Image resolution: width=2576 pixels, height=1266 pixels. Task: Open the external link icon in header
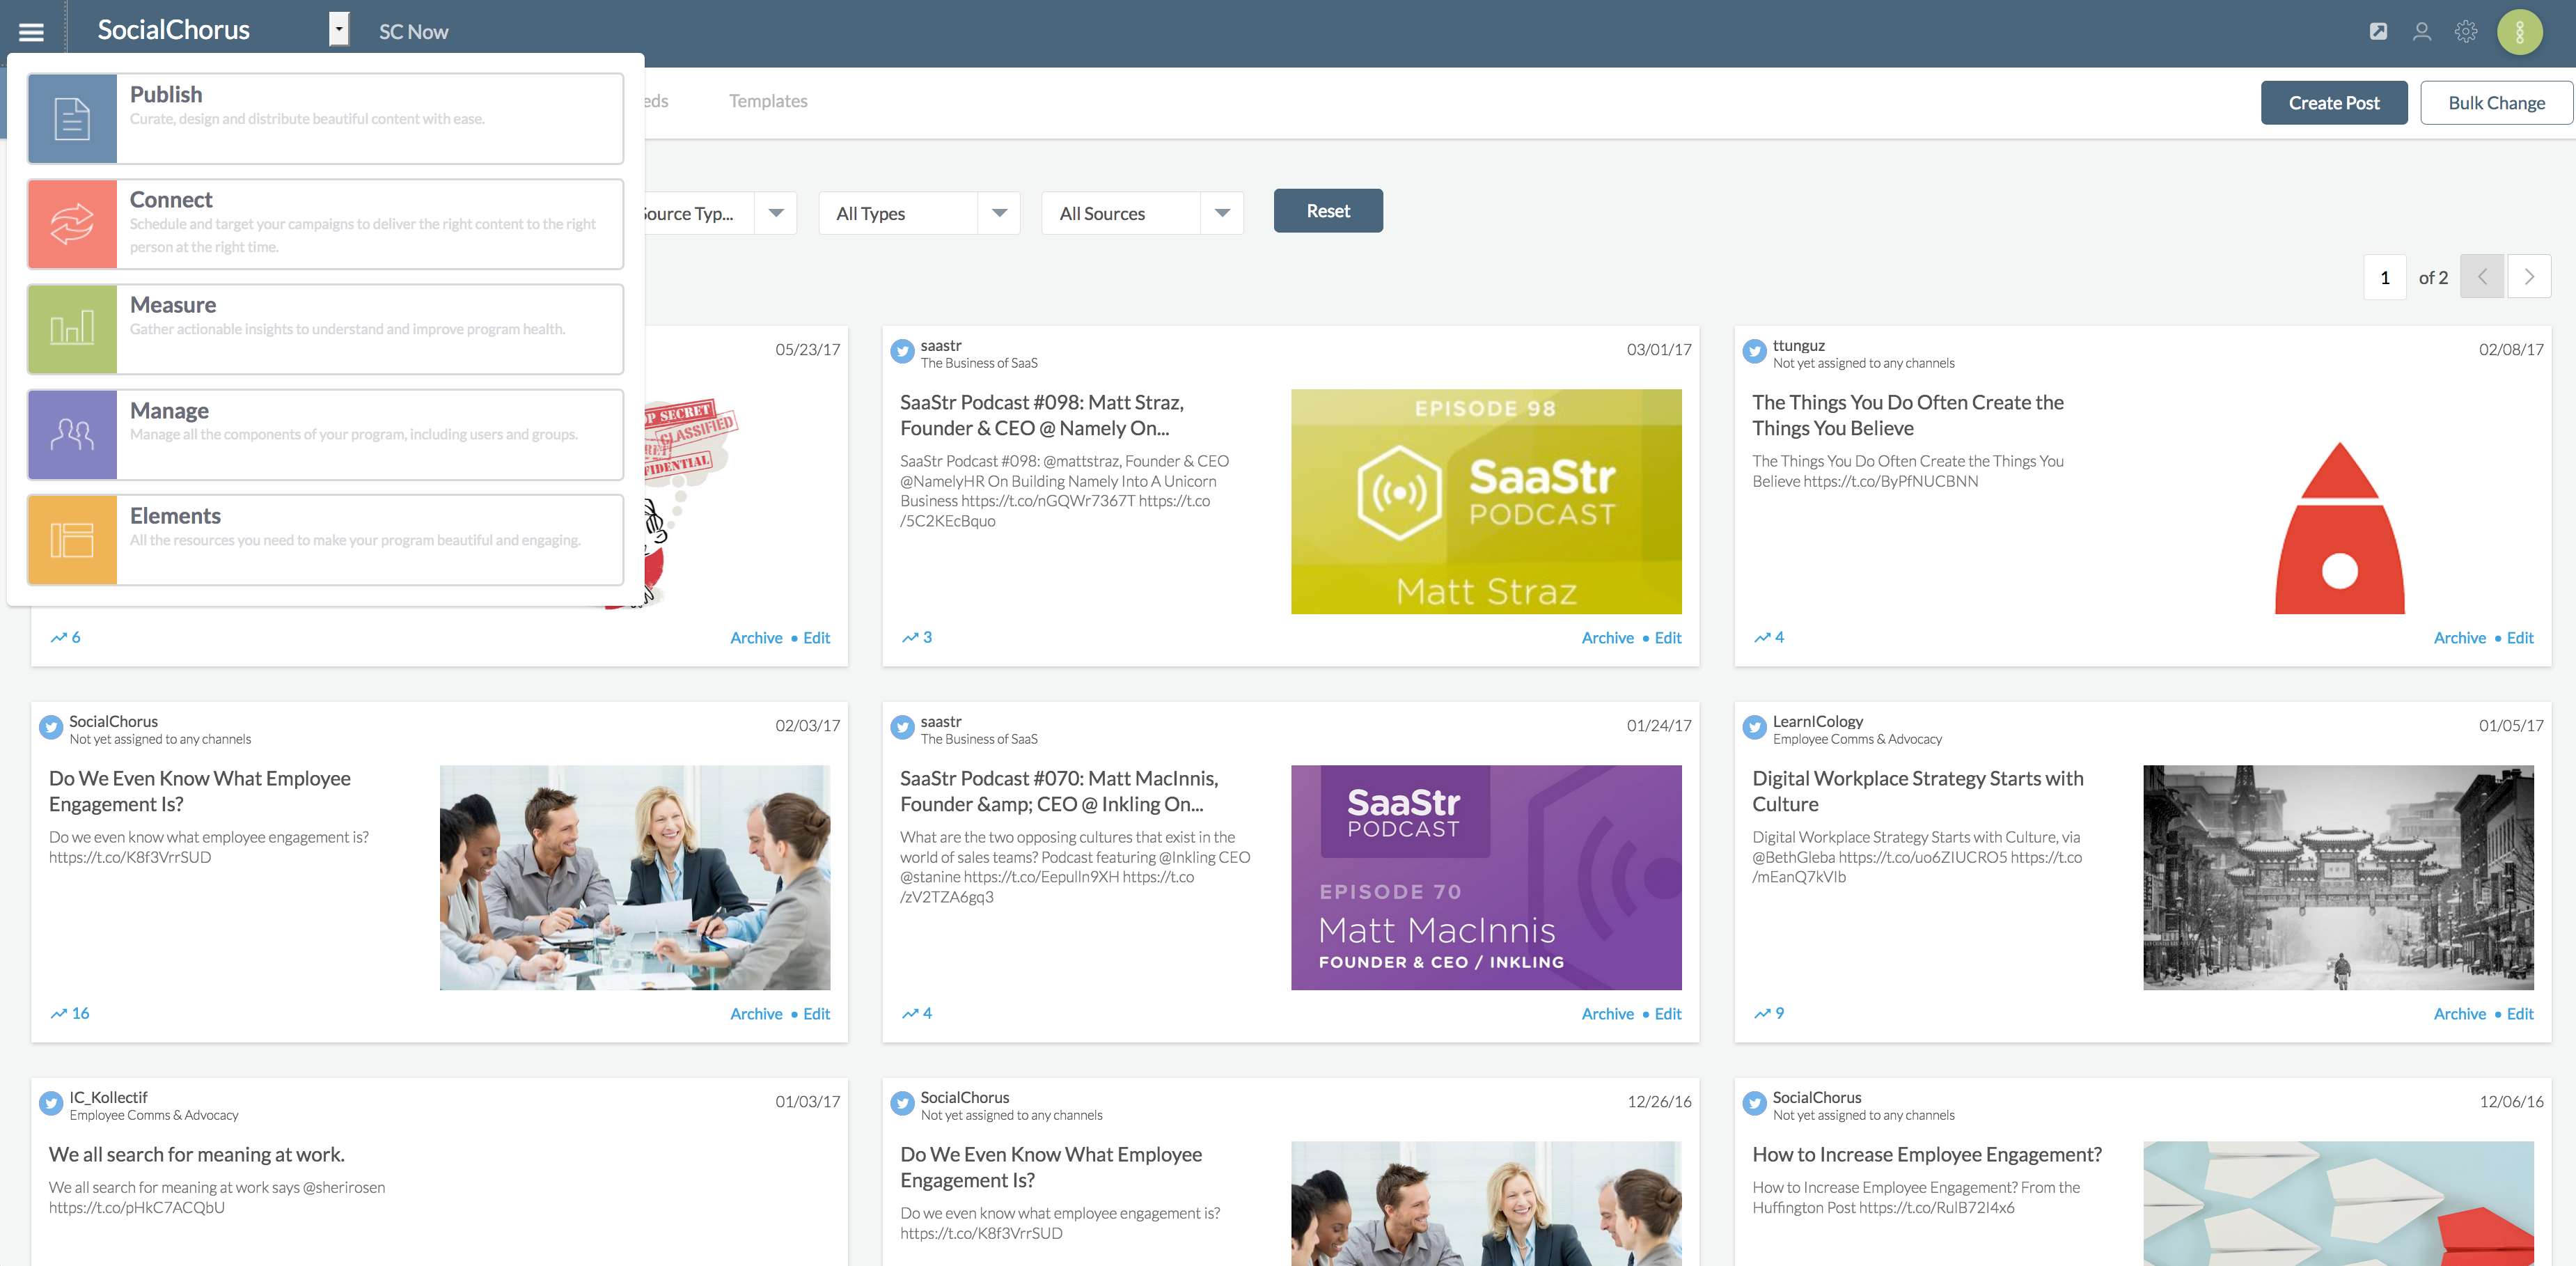2378,32
